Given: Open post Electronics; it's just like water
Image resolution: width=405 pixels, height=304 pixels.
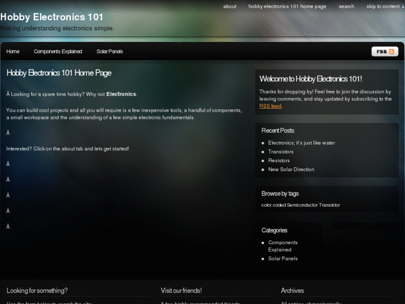Looking at the screenshot, I should click(301, 143).
